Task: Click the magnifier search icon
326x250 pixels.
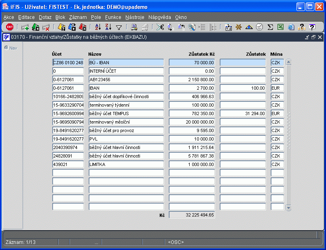Action: click(191, 27)
